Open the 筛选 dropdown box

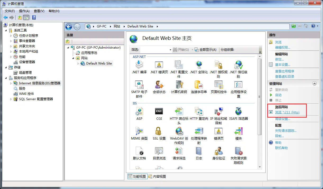click(x=156, y=50)
